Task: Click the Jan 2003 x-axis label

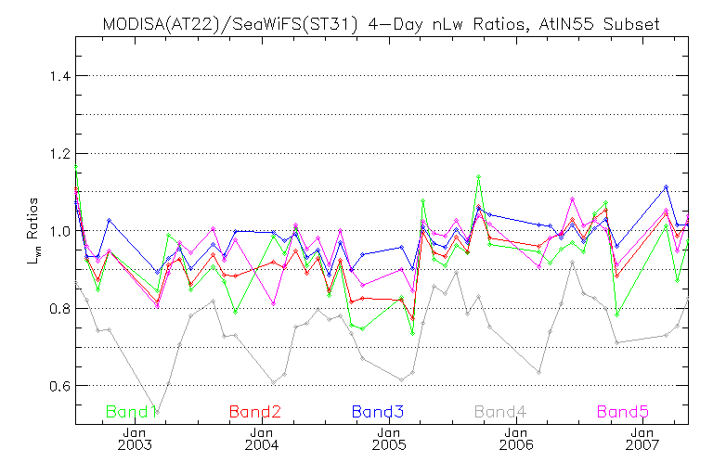Action: pyautogui.click(x=135, y=439)
